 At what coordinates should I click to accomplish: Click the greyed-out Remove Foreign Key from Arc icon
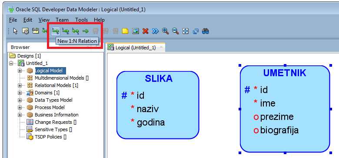[116, 31]
